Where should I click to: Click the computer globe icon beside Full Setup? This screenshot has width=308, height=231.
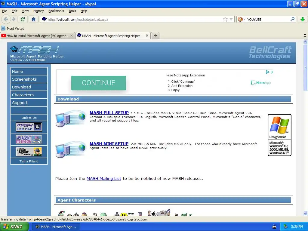(70, 119)
